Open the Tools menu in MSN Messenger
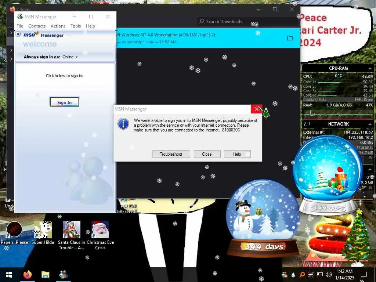The width and height of the screenshot is (376, 282). [x=76, y=26]
